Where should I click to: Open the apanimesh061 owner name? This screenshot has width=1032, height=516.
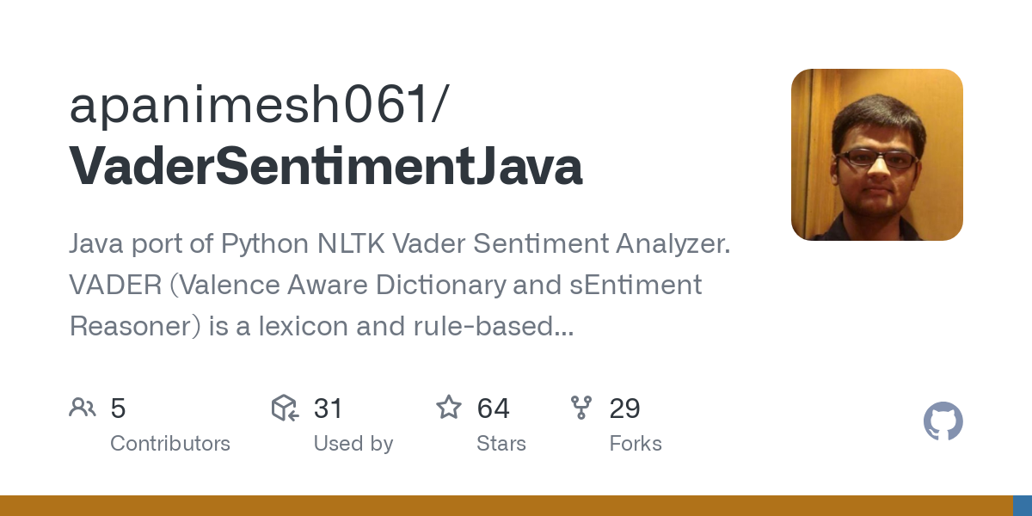pos(258,106)
